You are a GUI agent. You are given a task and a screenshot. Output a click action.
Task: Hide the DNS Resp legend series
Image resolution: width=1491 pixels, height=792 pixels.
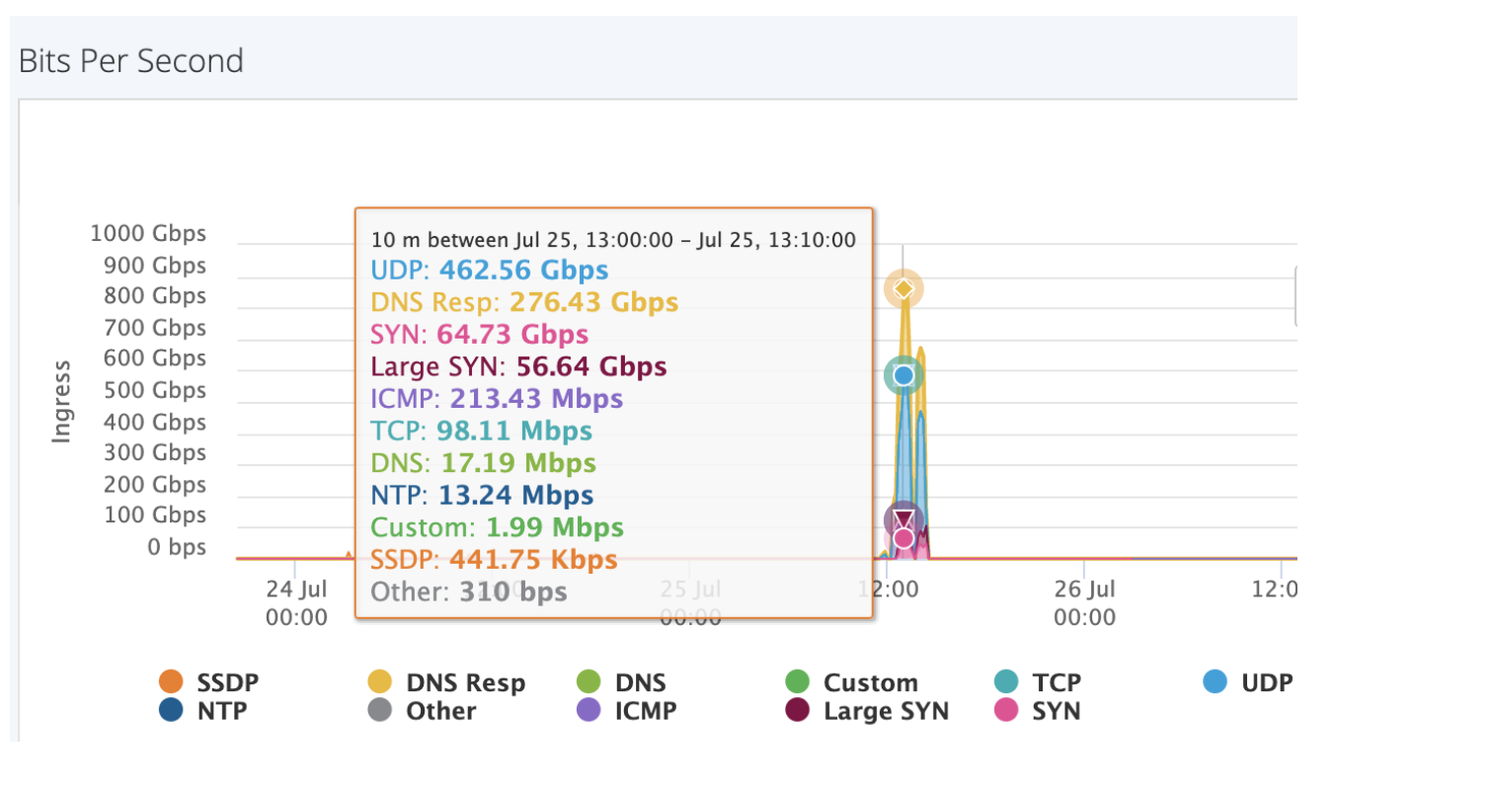coord(445,682)
